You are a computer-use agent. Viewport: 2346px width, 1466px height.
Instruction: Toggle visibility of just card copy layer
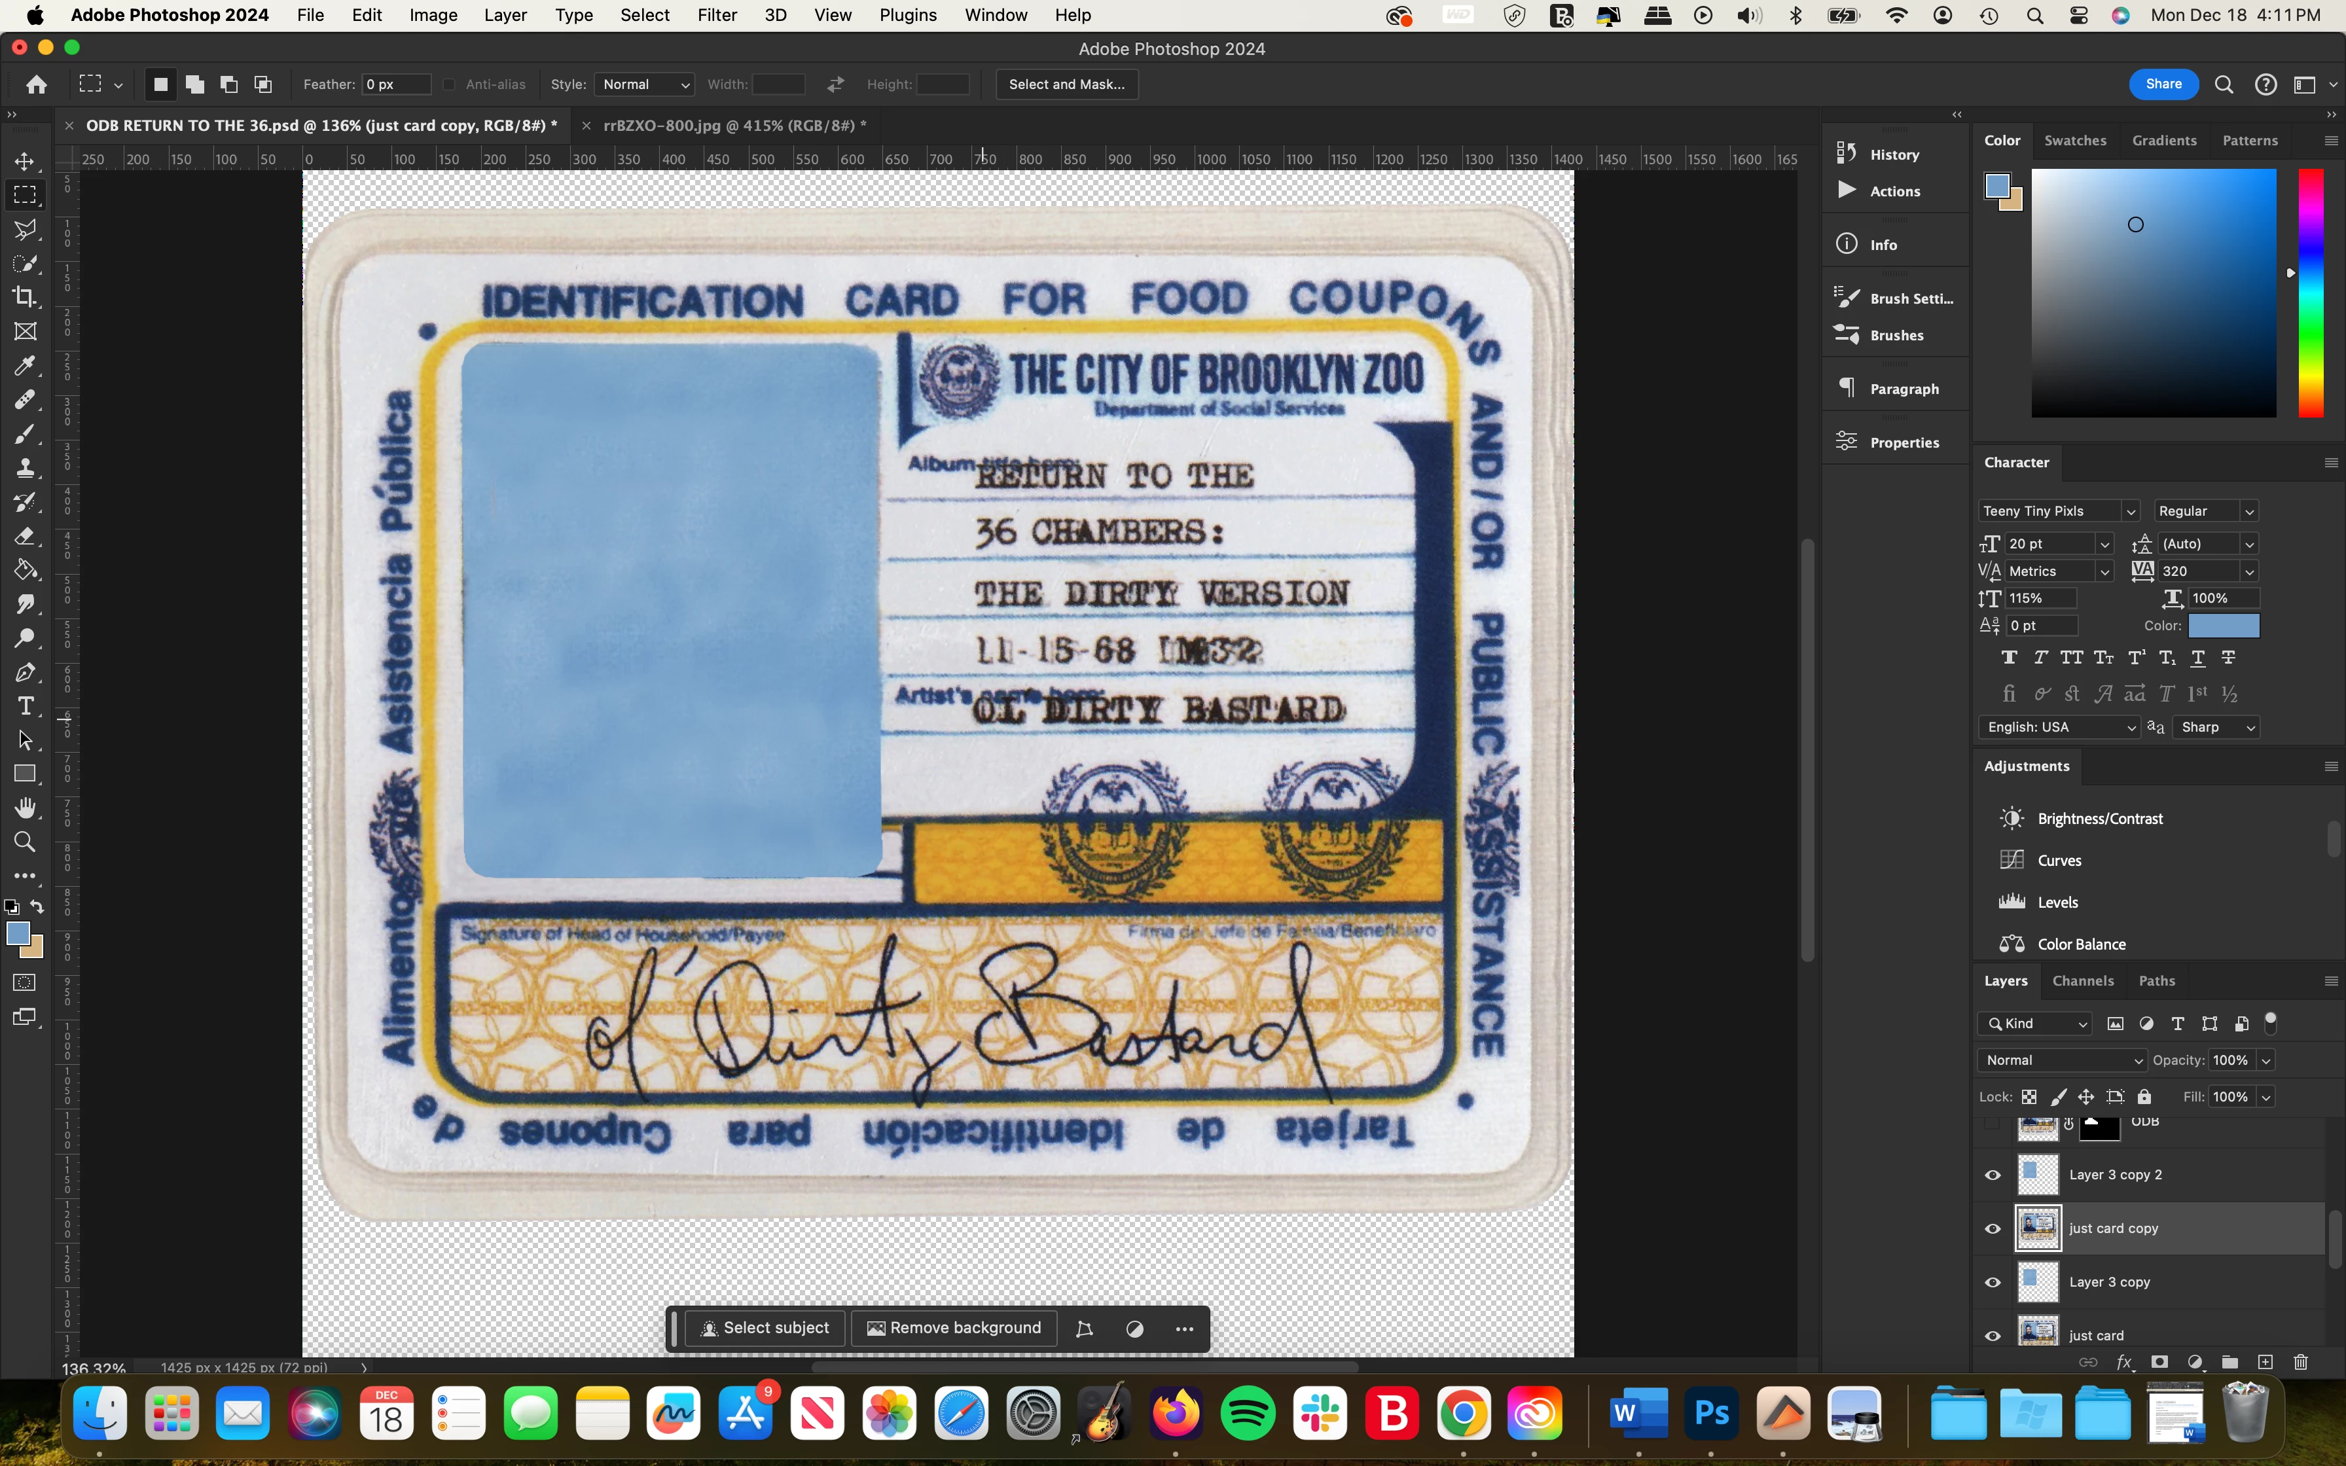(x=1992, y=1228)
